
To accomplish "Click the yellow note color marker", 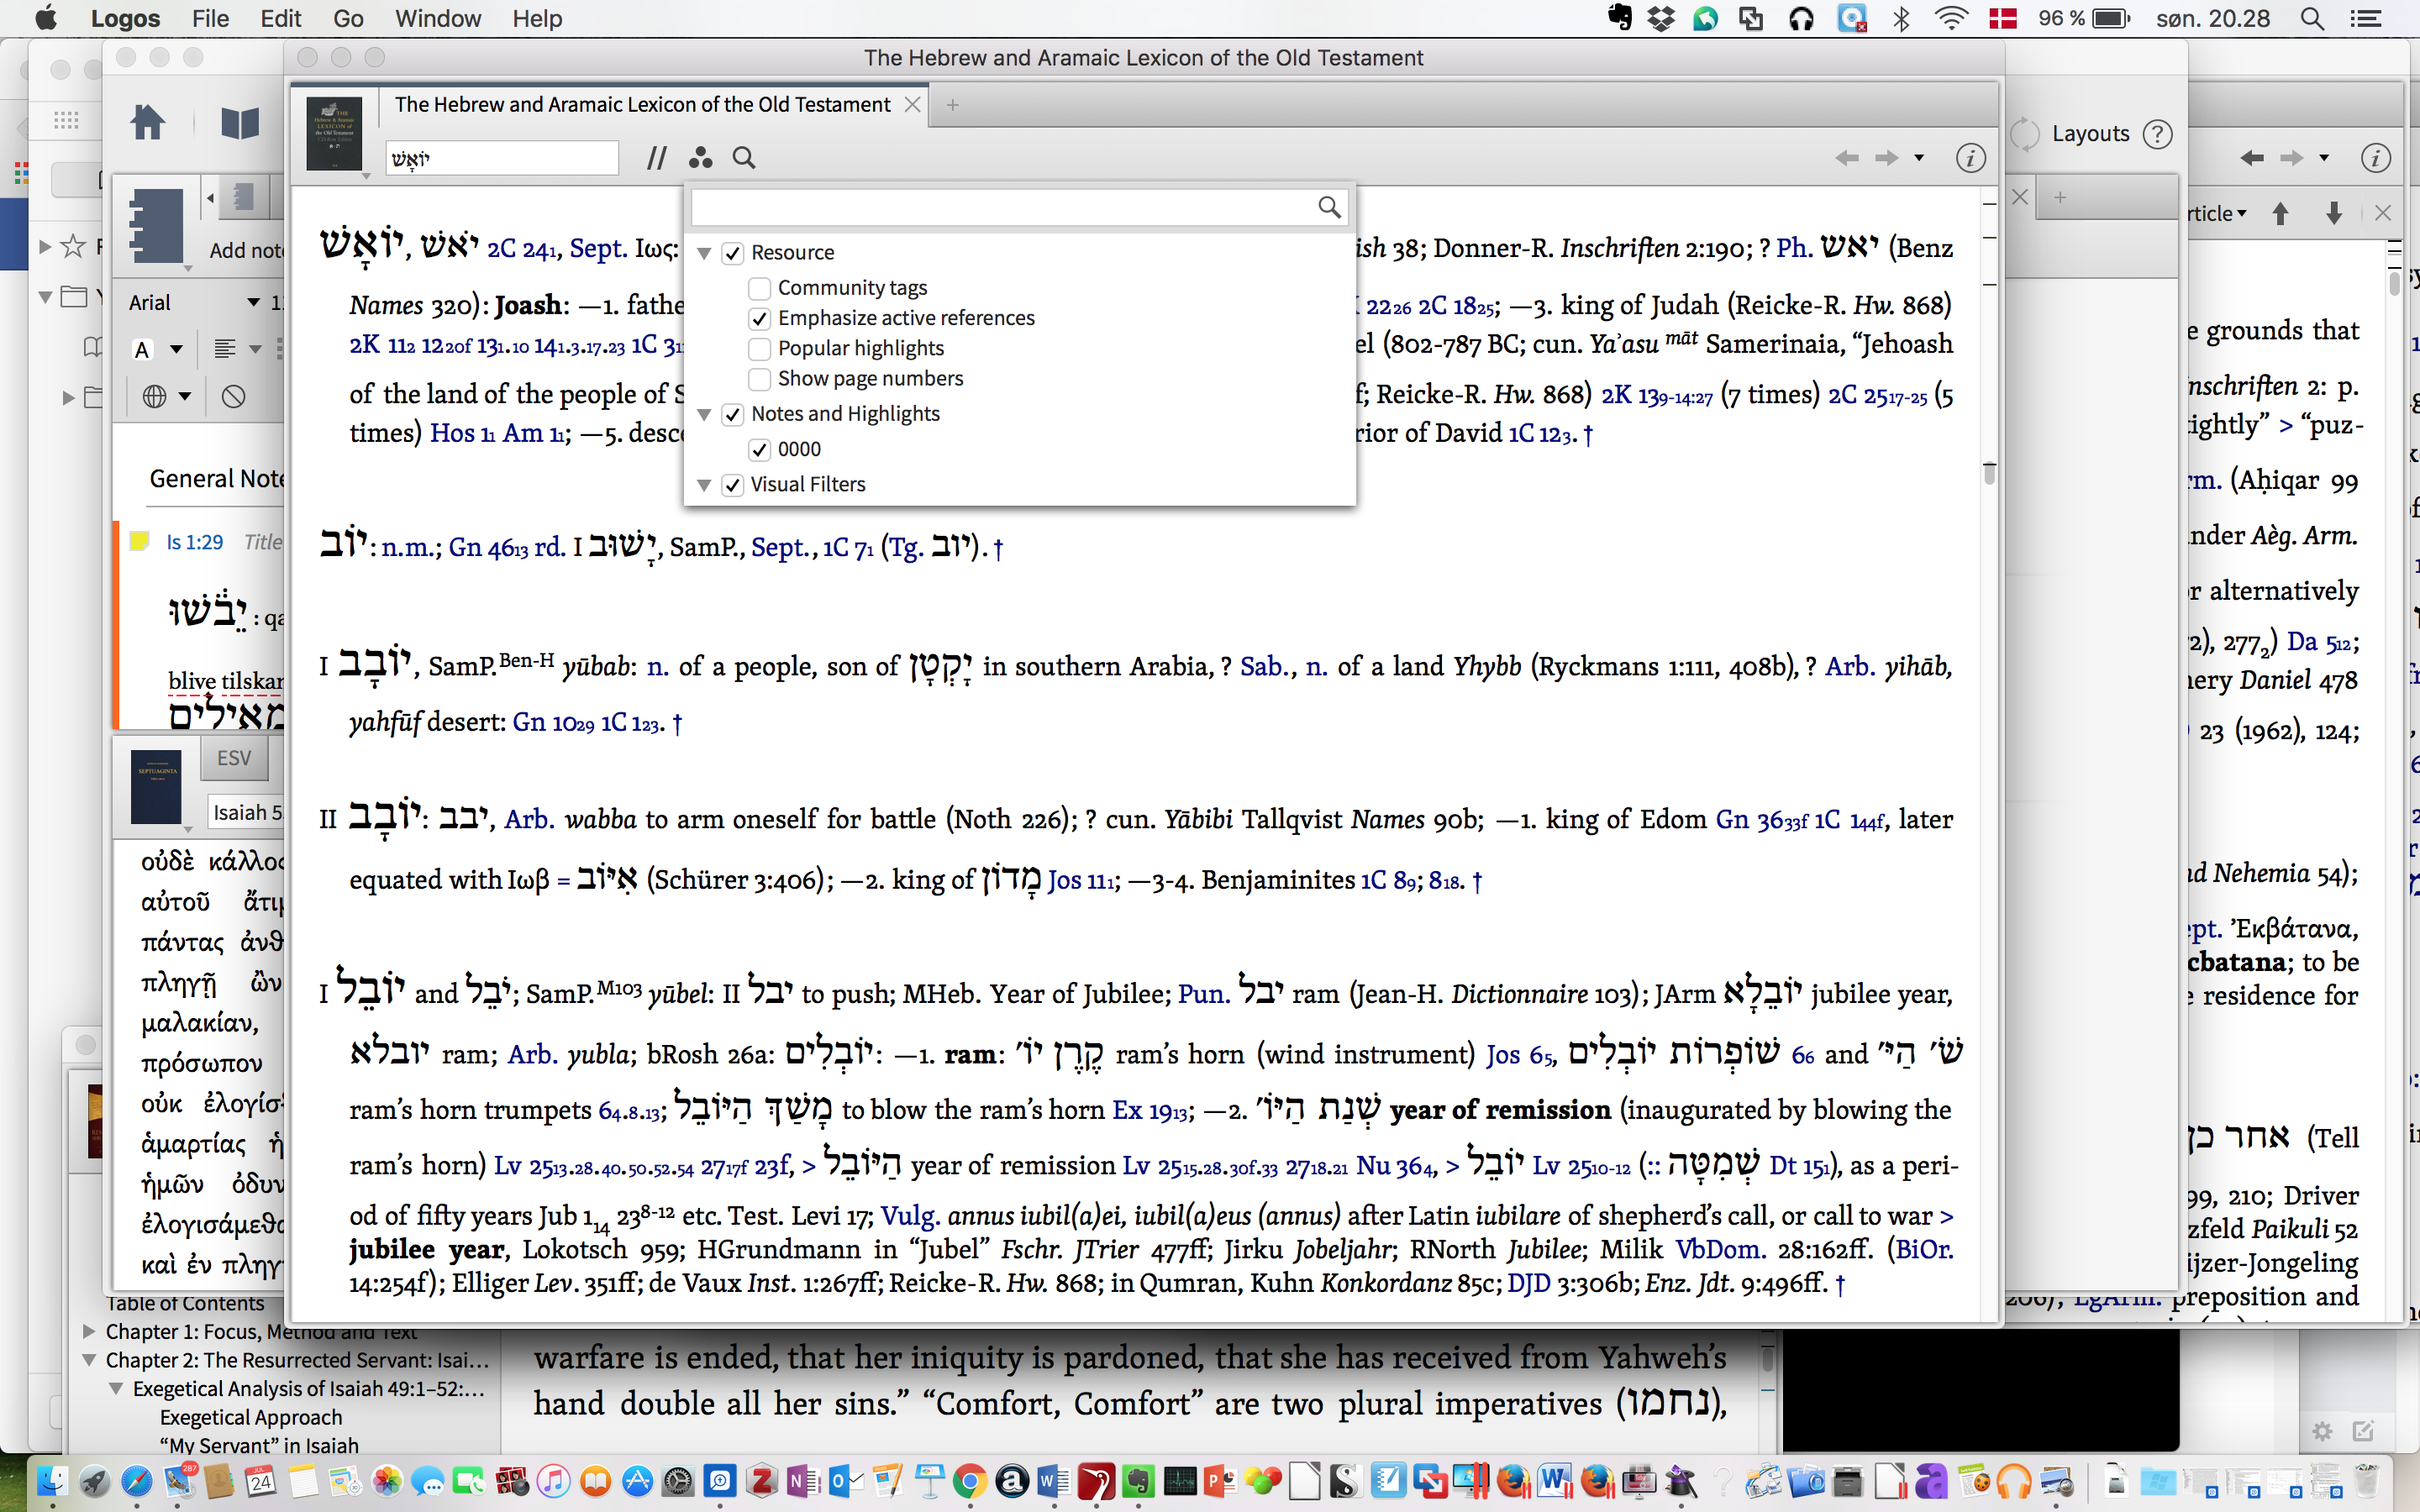I will [140, 542].
